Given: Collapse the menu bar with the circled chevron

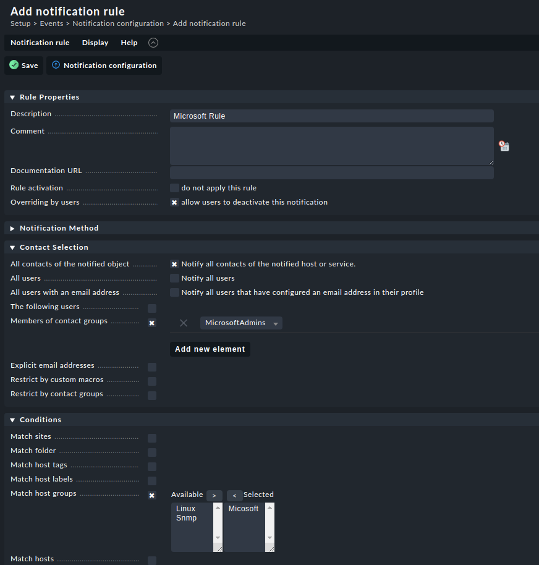Looking at the screenshot, I should [x=153, y=43].
